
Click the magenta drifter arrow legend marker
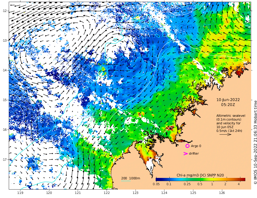[185, 153]
